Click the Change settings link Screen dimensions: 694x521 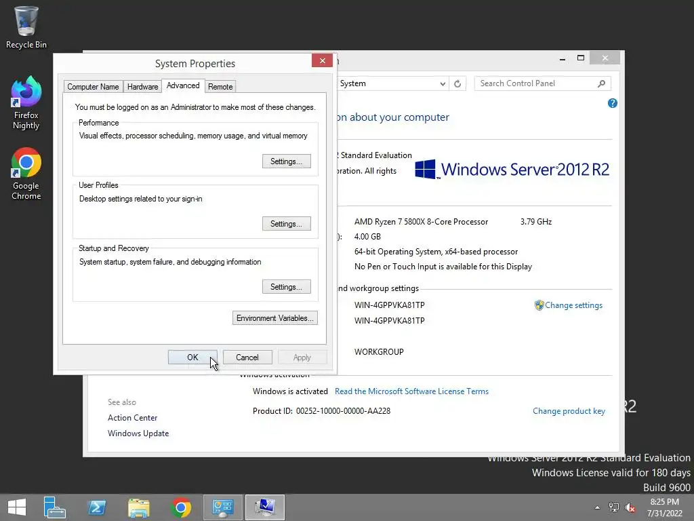[x=573, y=305]
